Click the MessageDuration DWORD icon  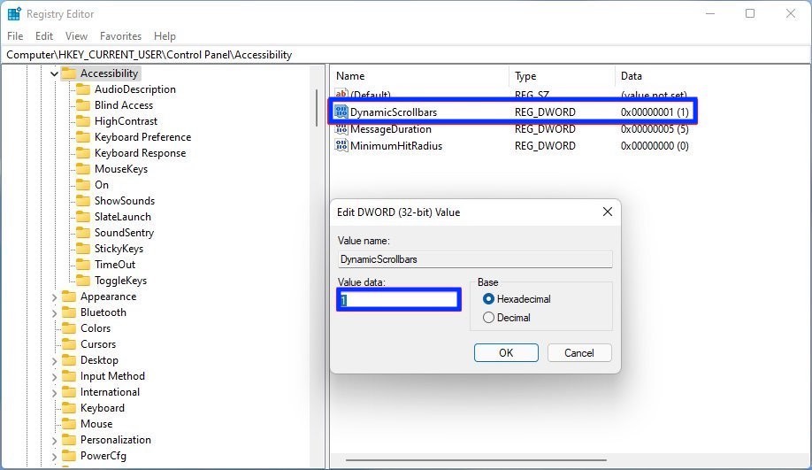(x=341, y=129)
